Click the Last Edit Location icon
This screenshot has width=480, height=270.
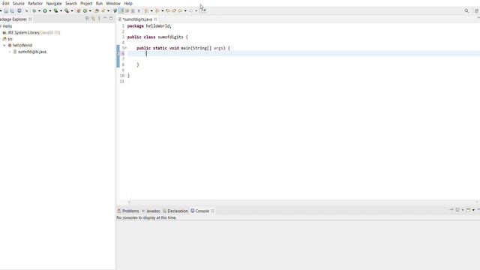pos(168,10)
